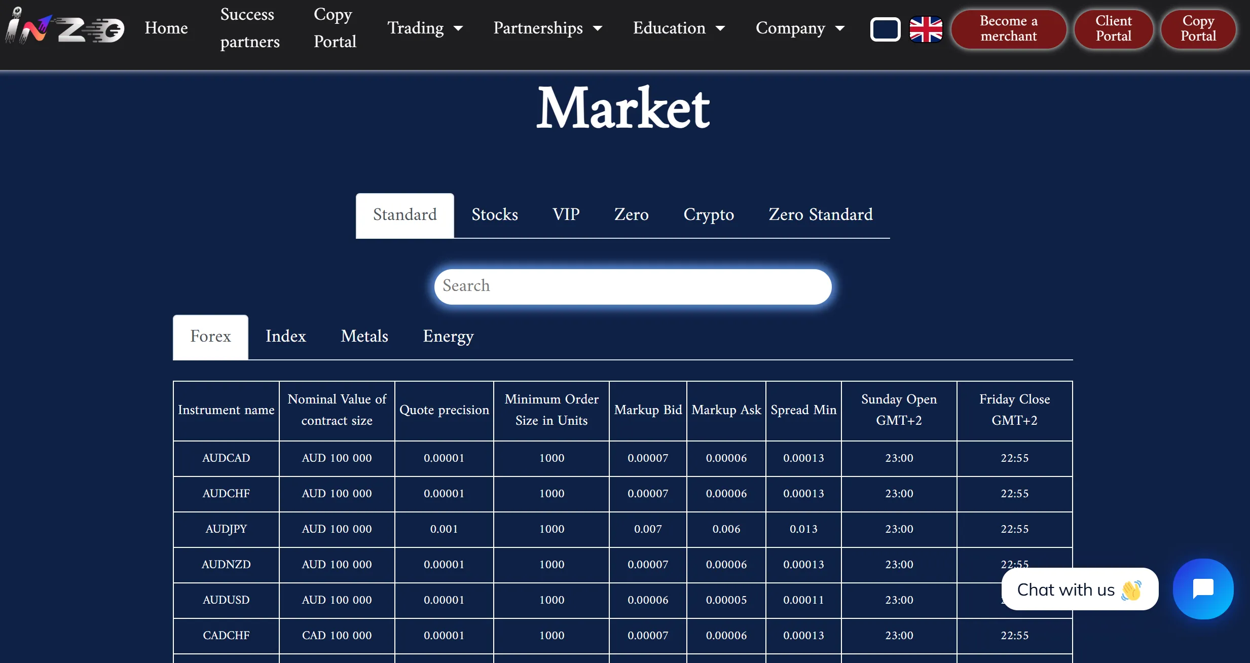Switch to the Metals category tab

pos(364,337)
